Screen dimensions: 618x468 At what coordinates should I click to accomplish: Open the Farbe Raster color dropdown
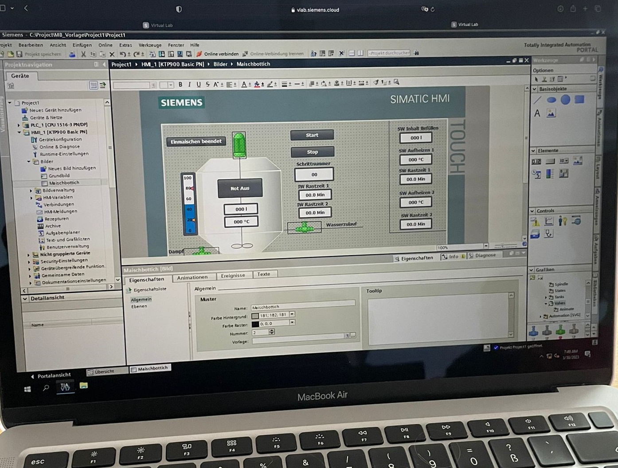pos(292,323)
